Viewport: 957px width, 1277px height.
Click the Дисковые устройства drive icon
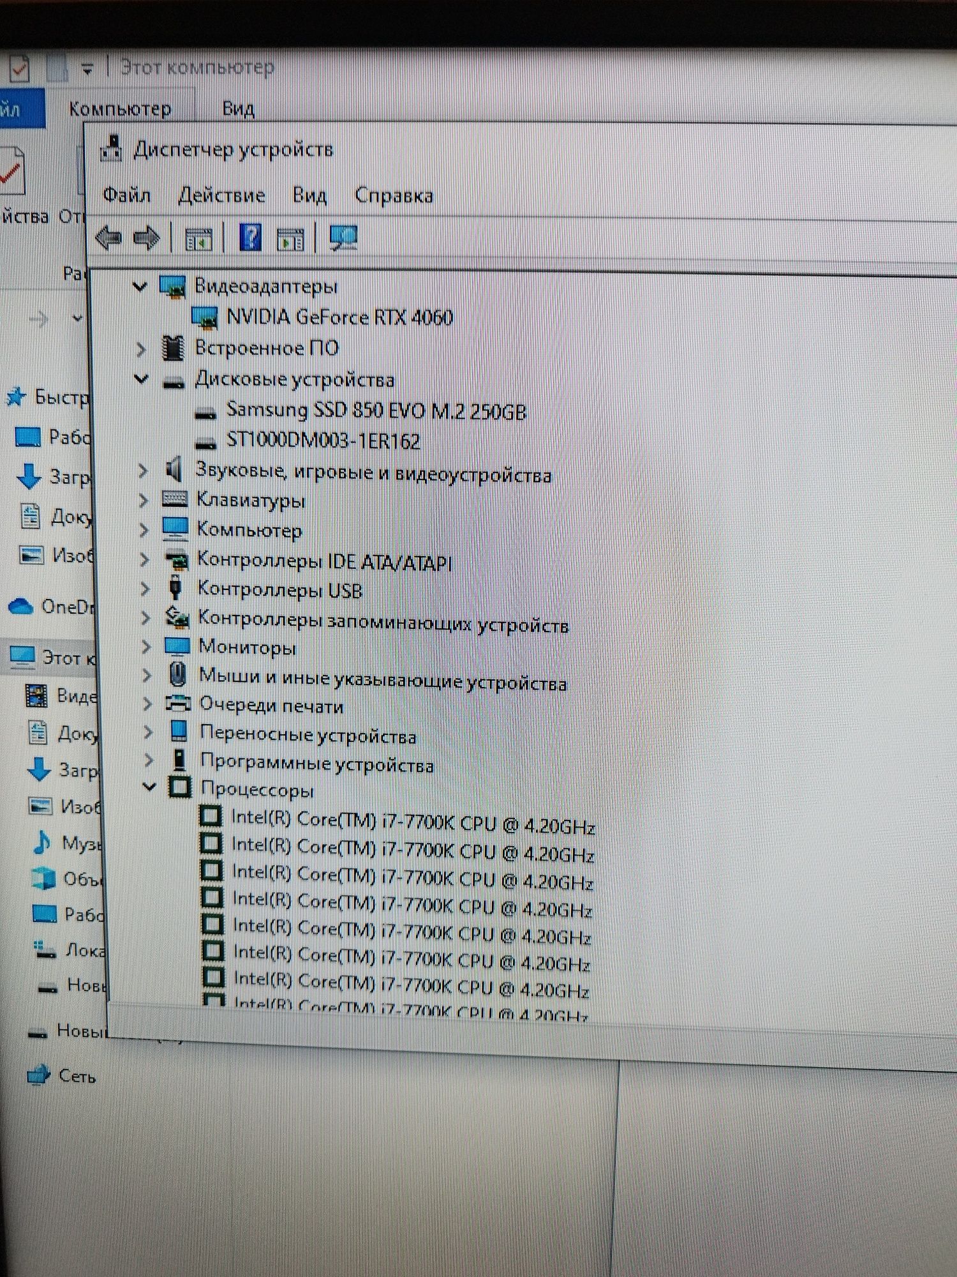pos(174,382)
